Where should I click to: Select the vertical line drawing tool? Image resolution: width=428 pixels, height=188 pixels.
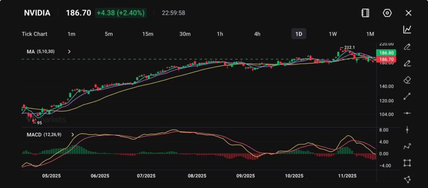[x=407, y=130]
